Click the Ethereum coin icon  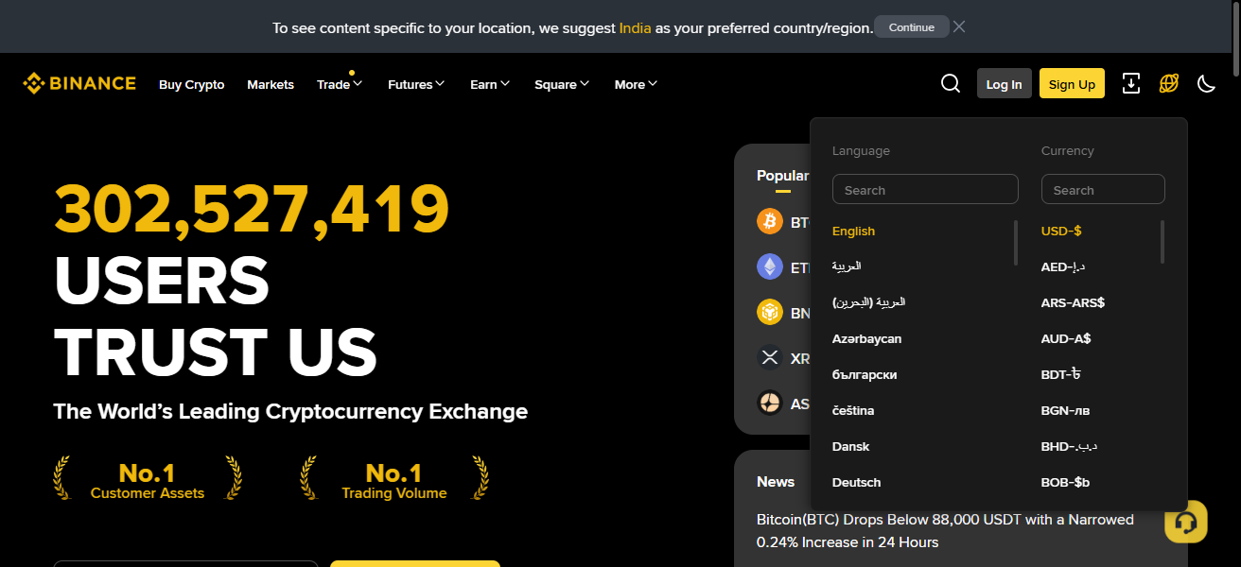click(x=770, y=266)
